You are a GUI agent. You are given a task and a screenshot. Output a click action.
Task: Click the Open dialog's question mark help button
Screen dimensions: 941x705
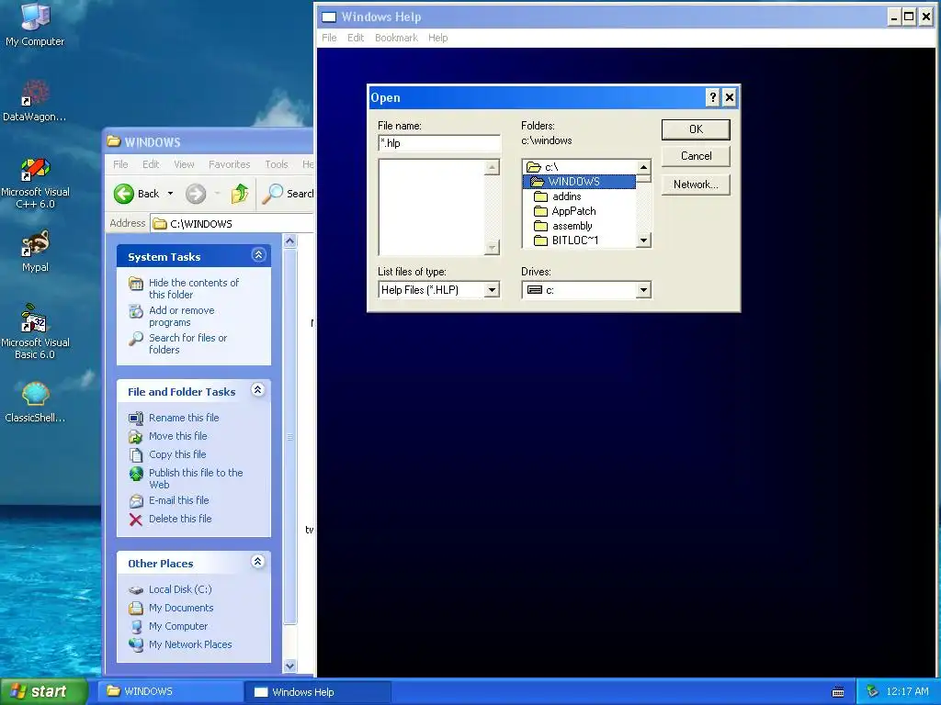coord(712,97)
